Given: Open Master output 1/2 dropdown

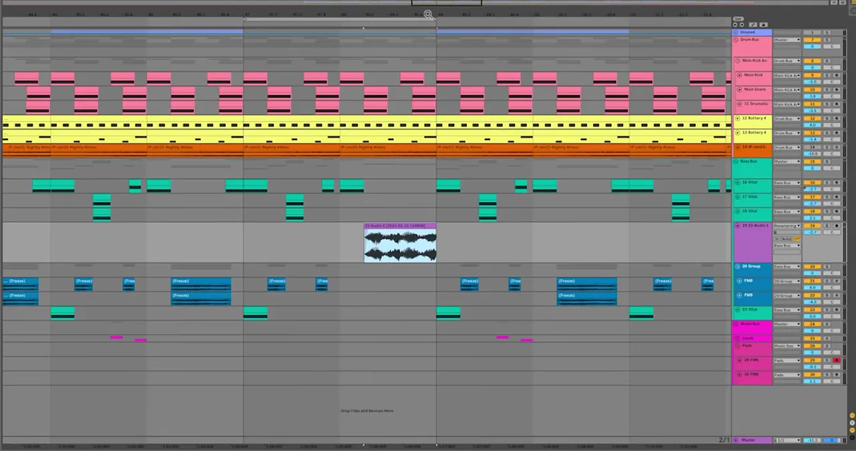Looking at the screenshot, I should click(787, 440).
